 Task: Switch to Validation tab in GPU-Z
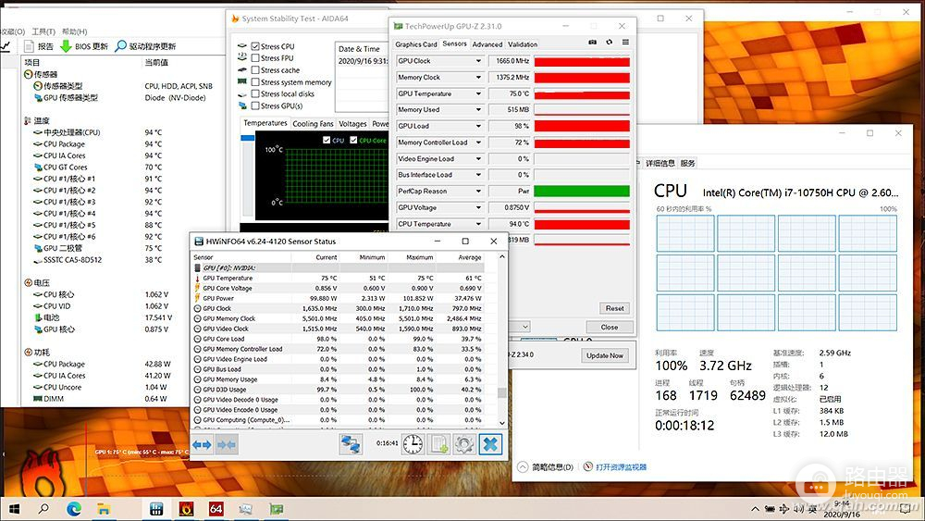click(523, 44)
